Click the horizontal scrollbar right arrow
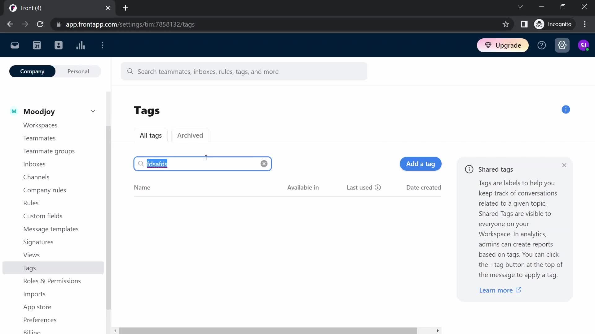595x334 pixels. (x=438, y=331)
